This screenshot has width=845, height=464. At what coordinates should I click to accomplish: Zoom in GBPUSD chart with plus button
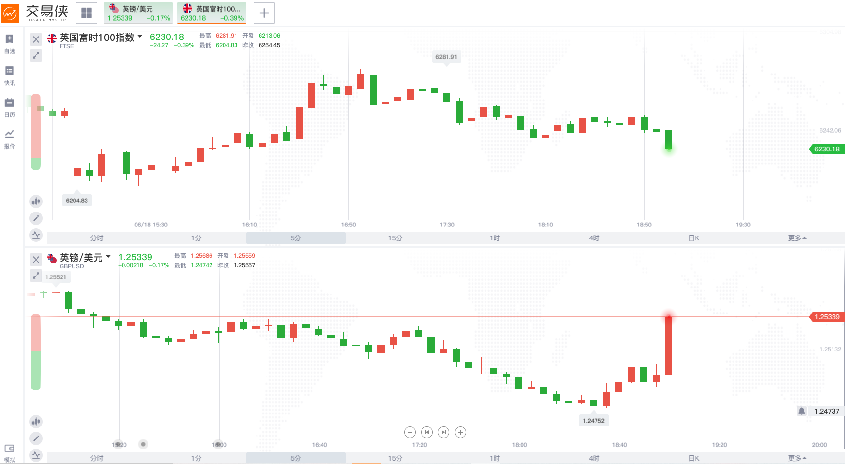coord(460,432)
